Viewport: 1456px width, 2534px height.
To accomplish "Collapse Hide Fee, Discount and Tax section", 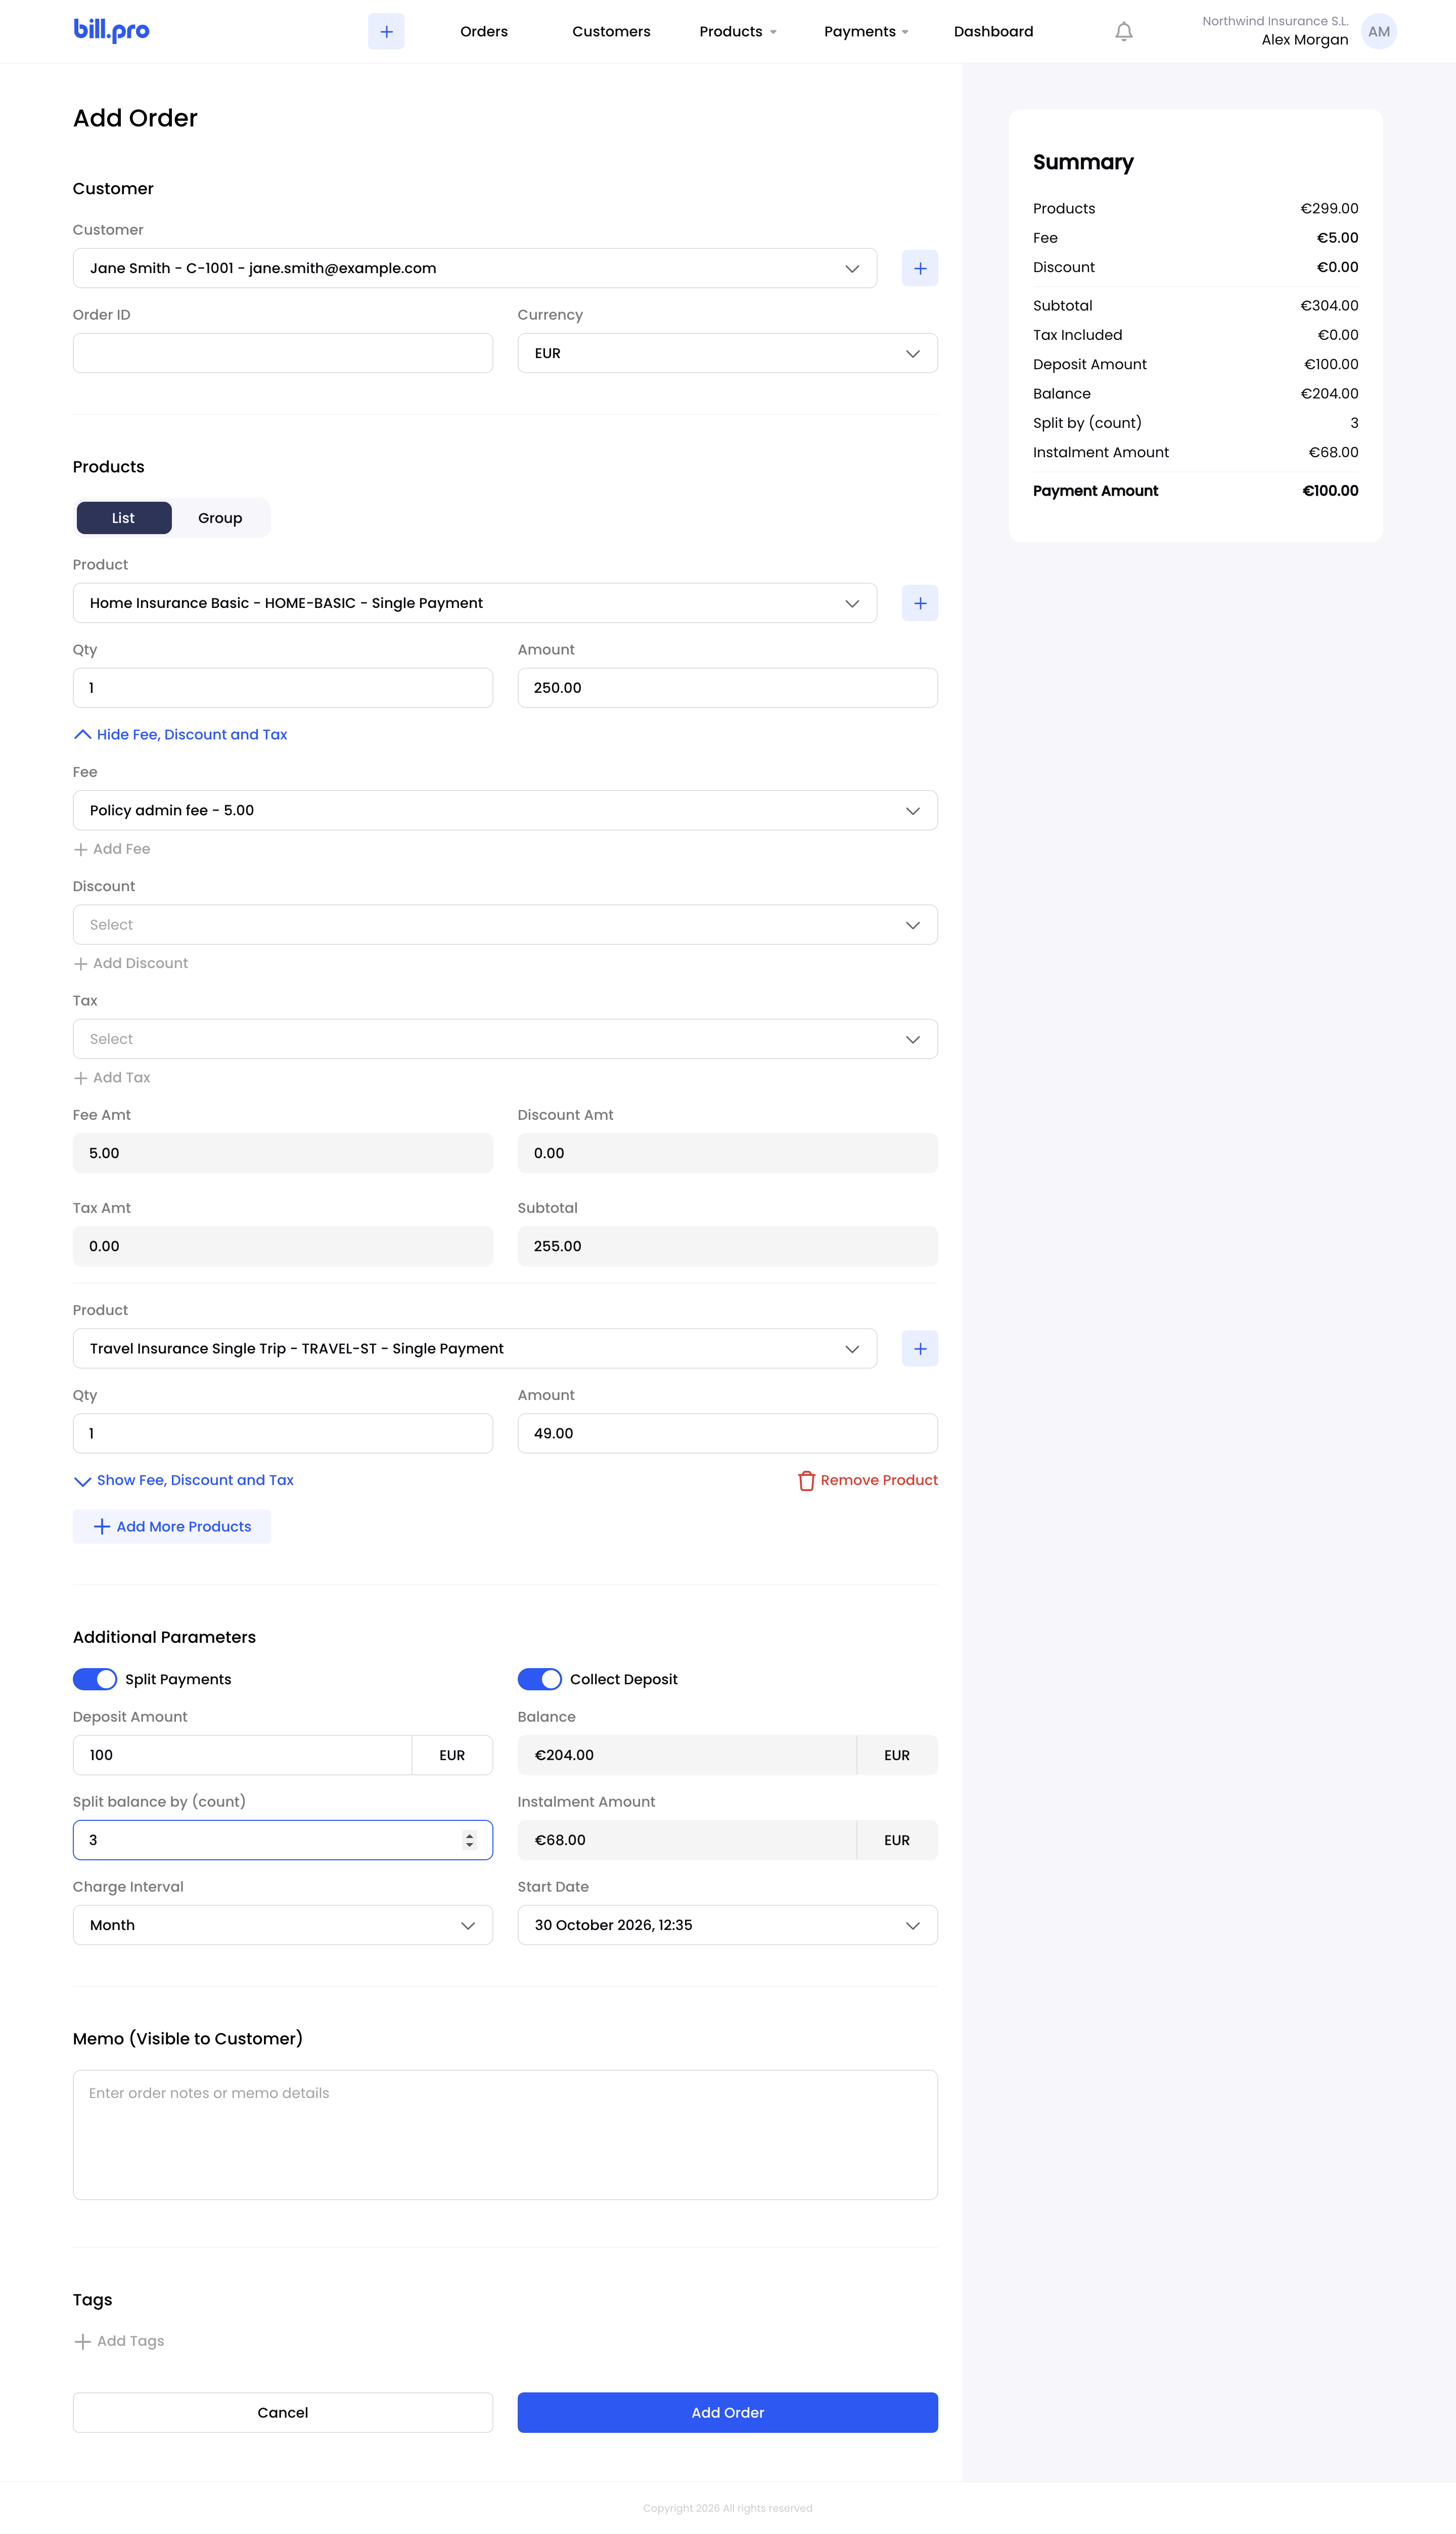I will click(181, 734).
